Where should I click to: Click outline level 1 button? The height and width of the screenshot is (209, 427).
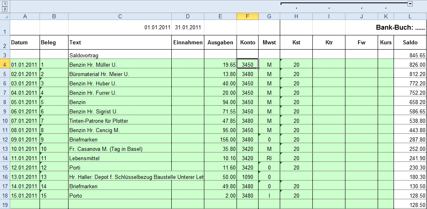coord(4,4)
